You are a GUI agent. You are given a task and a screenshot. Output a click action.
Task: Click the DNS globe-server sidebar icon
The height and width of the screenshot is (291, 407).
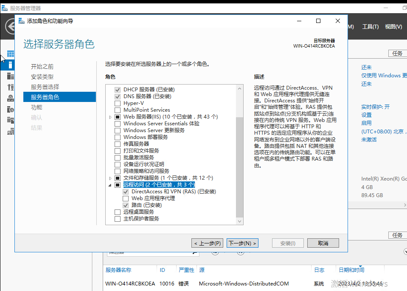point(11,98)
